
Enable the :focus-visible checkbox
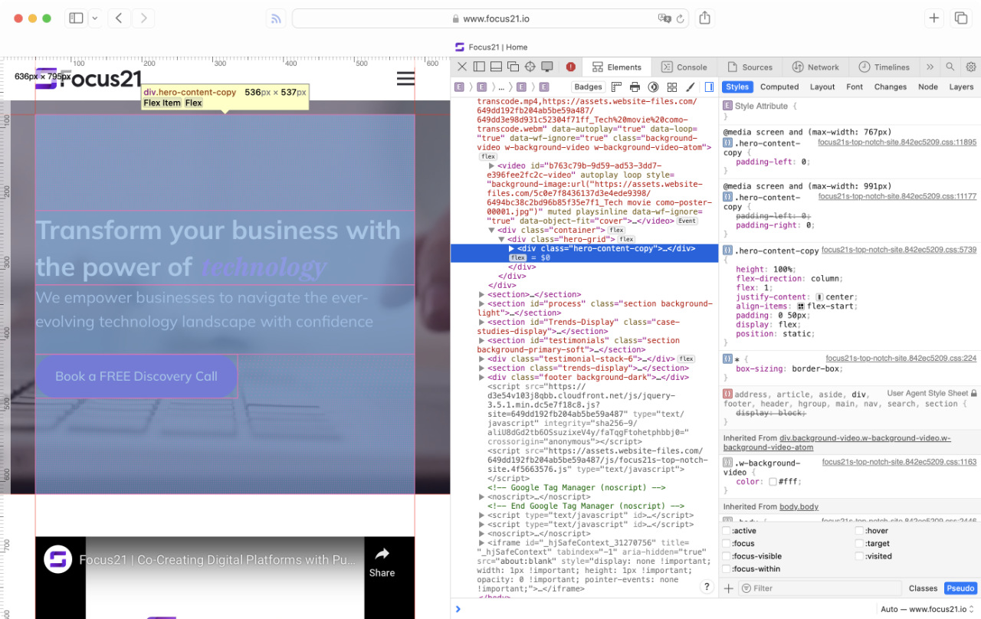point(727,555)
